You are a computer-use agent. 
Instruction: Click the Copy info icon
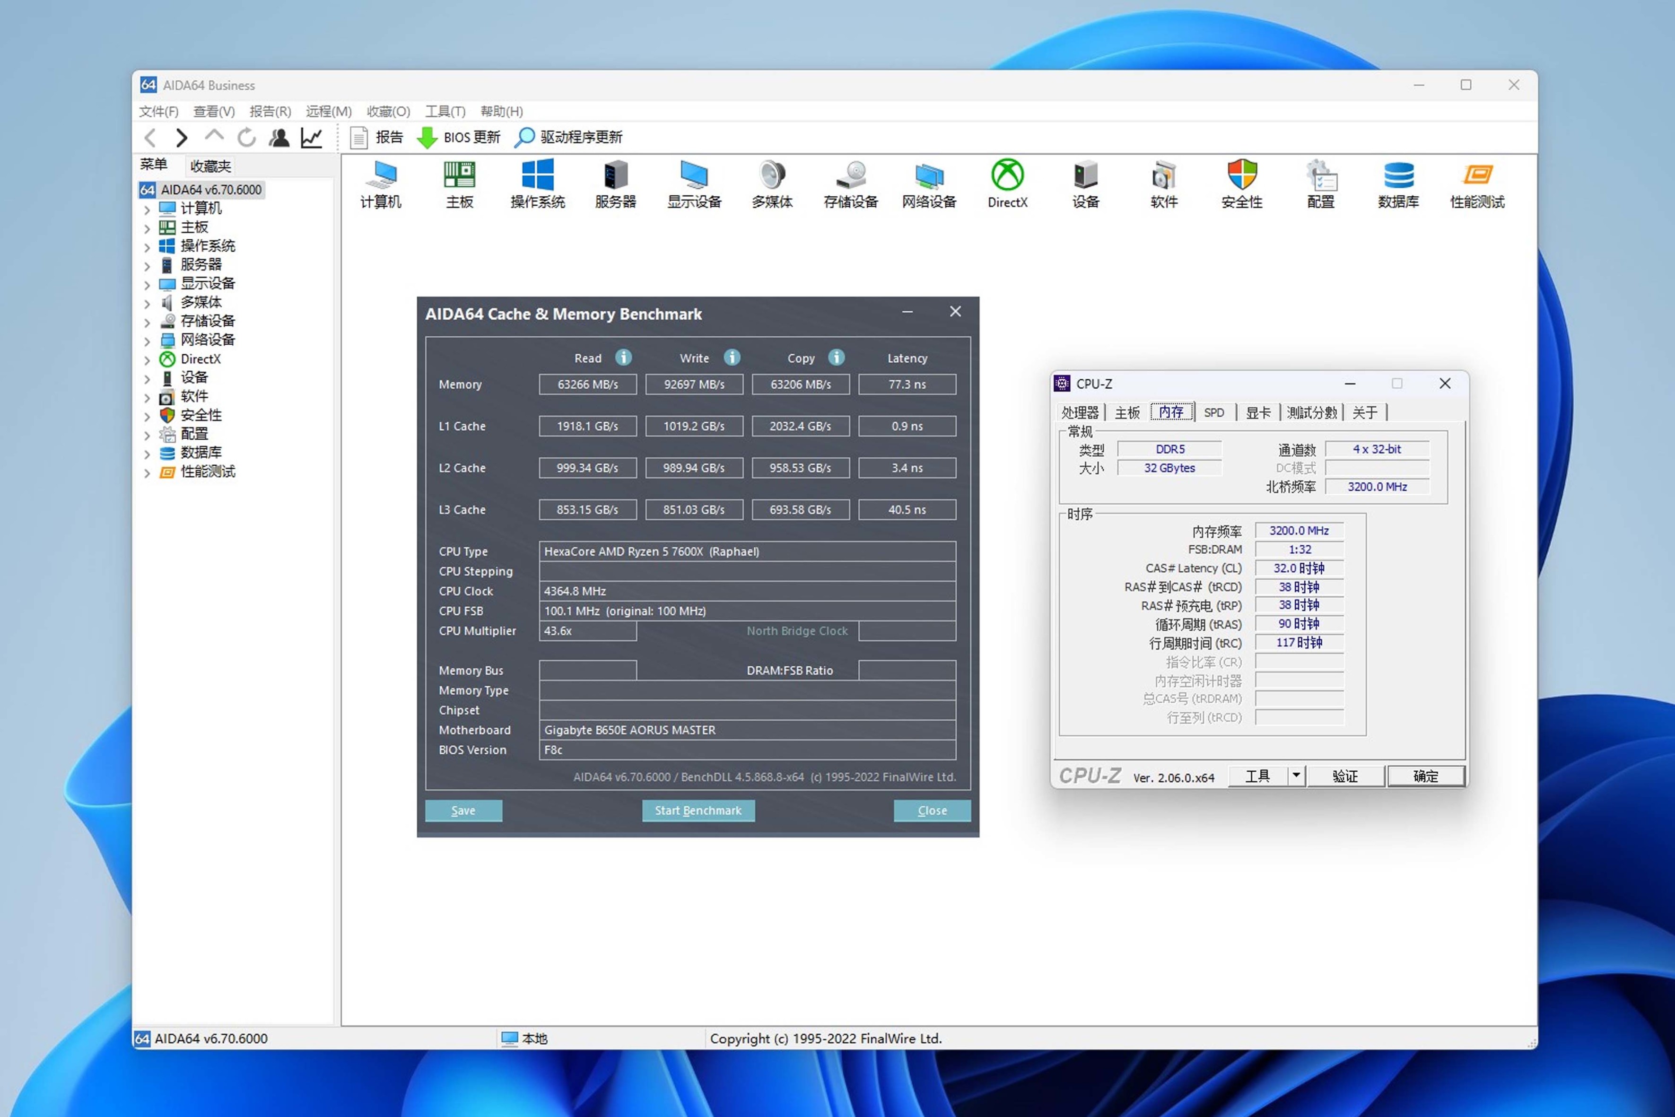point(837,358)
